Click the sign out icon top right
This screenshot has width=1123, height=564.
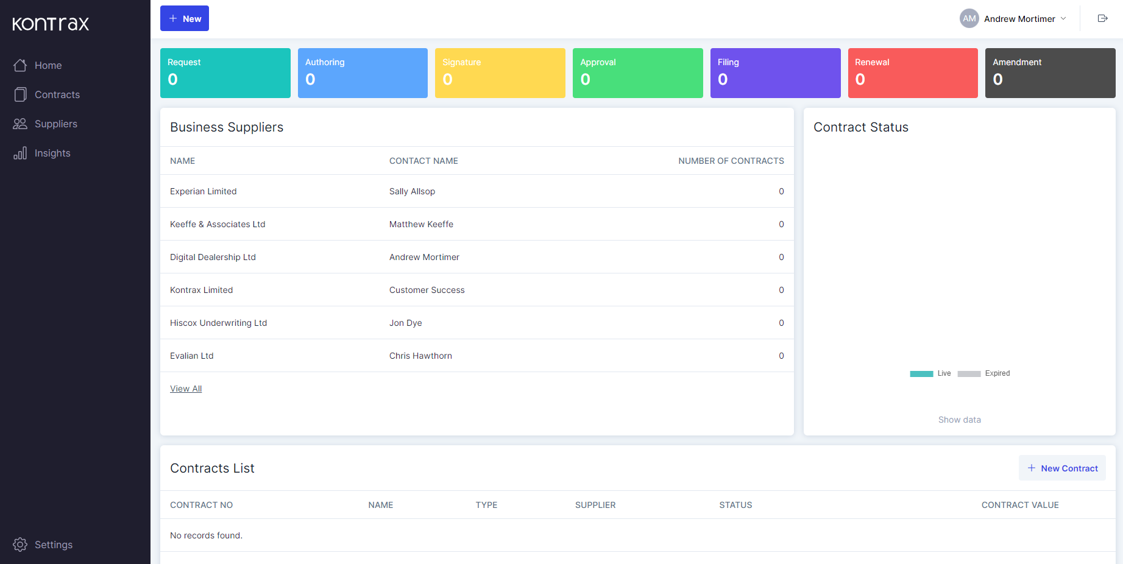[1103, 18]
